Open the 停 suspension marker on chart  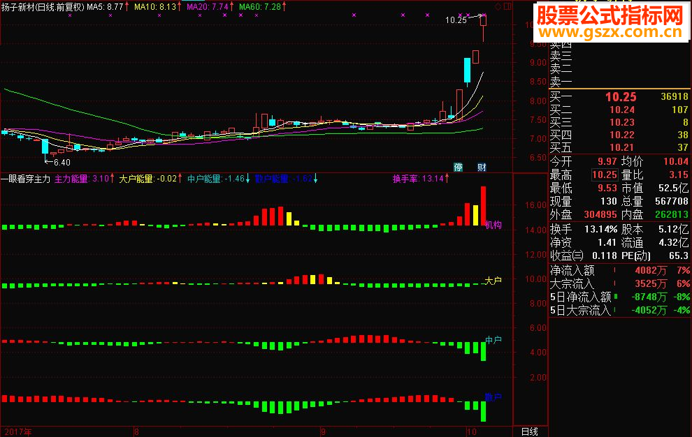pos(458,167)
